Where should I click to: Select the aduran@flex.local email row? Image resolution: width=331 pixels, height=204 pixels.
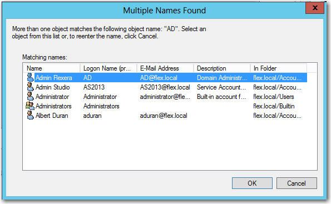tap(164, 116)
